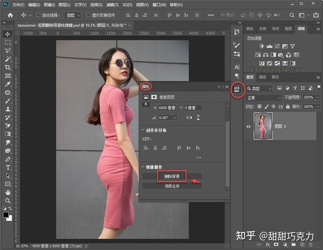Click more align options dots in Properties
The image size is (323, 250).
[x=198, y=158]
